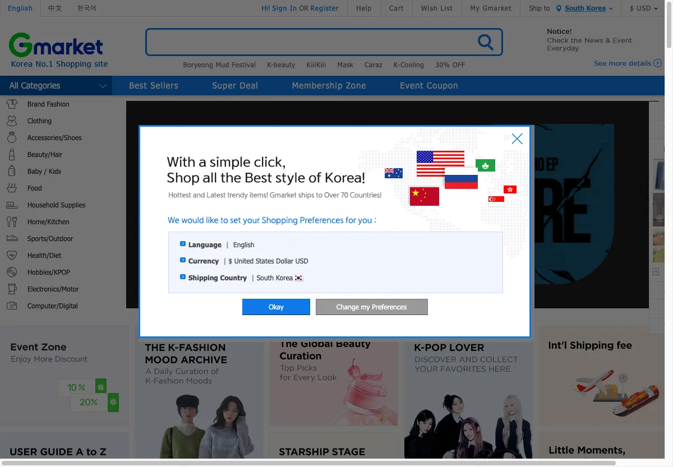Close the preferences popup with X
The image size is (673, 467).
[x=517, y=139]
